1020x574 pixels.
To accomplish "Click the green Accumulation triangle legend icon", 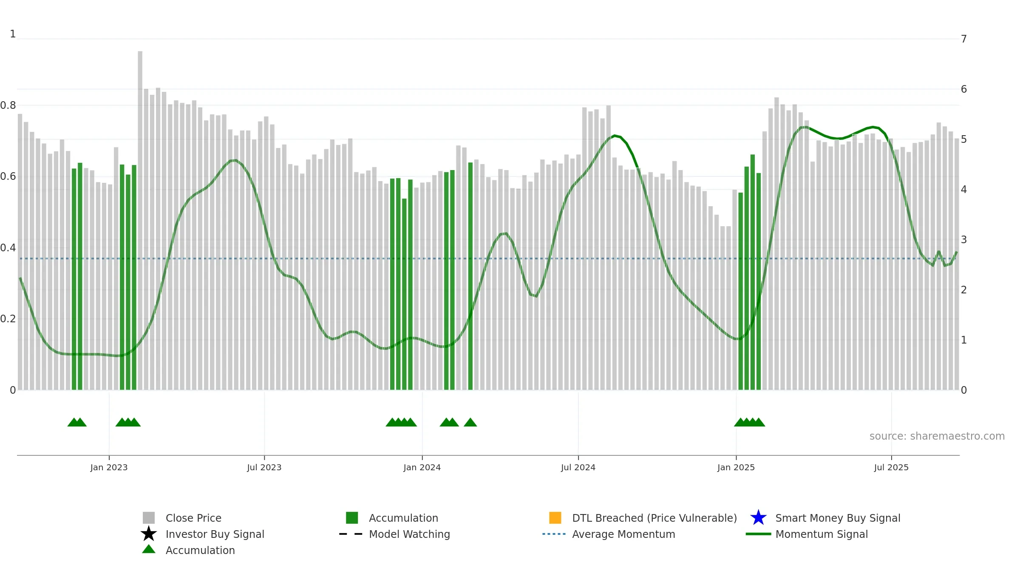I will coord(149,549).
